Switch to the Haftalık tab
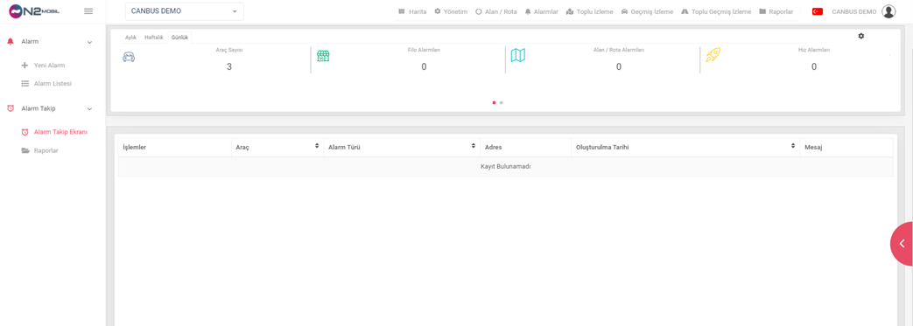913x326 pixels. (x=154, y=38)
